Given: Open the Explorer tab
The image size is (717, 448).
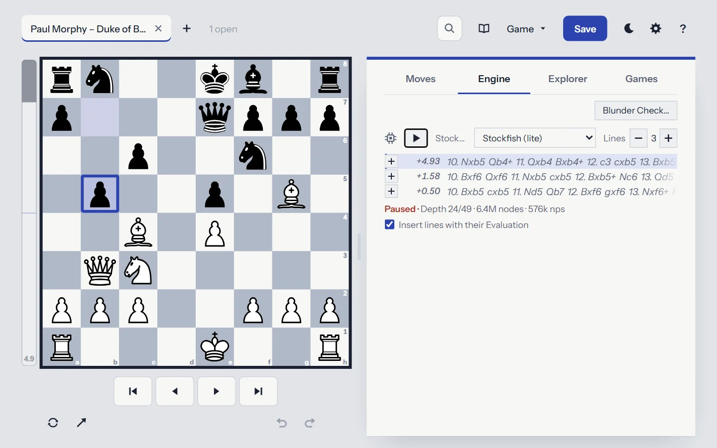Looking at the screenshot, I should pyautogui.click(x=568, y=79).
